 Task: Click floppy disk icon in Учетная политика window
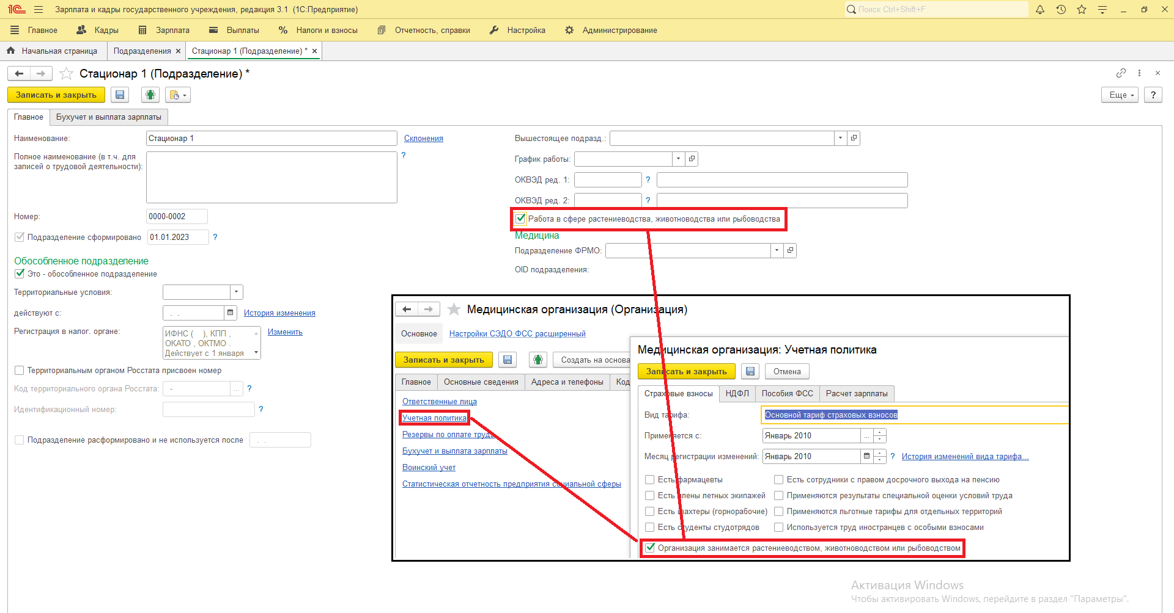[750, 372]
